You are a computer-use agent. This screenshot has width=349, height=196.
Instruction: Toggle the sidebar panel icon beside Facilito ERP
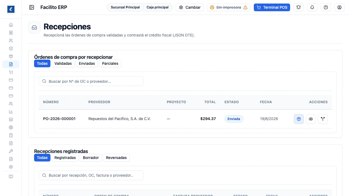point(32,7)
